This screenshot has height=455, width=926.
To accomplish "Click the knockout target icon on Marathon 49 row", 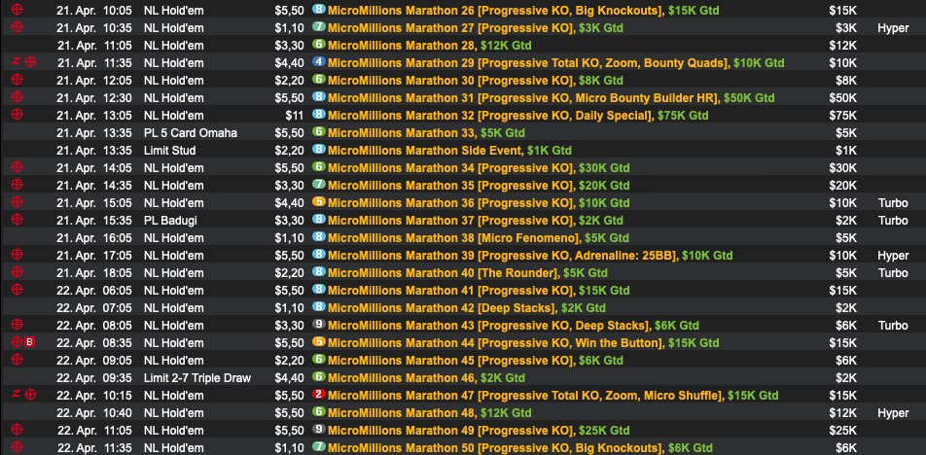I will (18, 430).
